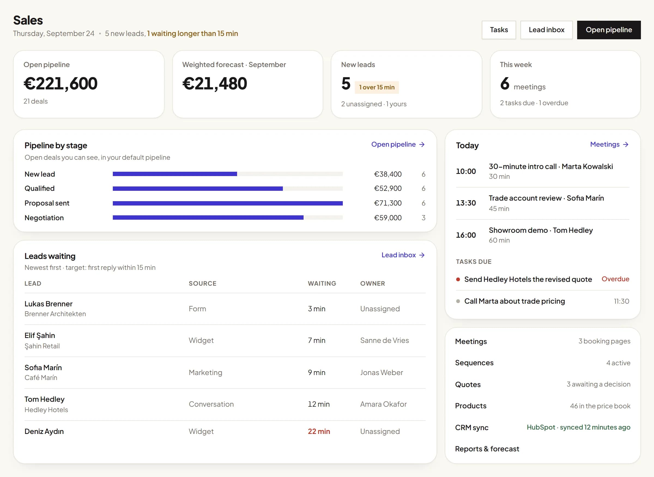Screen dimensions: 654x477
Task: Open the Tasks button in header
Action: 498,30
